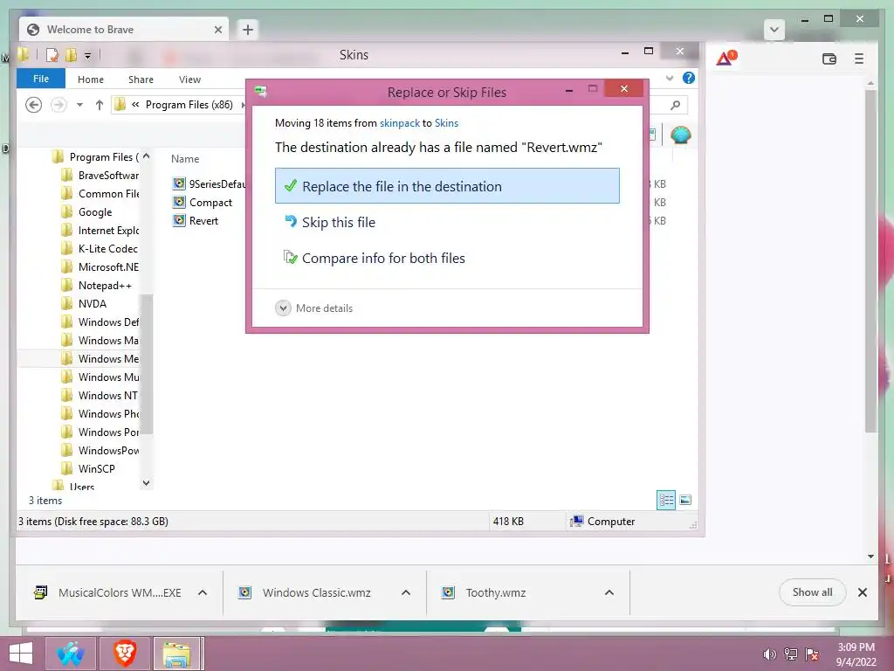Go up one folder level
Viewport: 894px width, 671px height.
click(100, 105)
